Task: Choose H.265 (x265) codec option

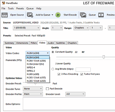Action: [x=38, y=74]
